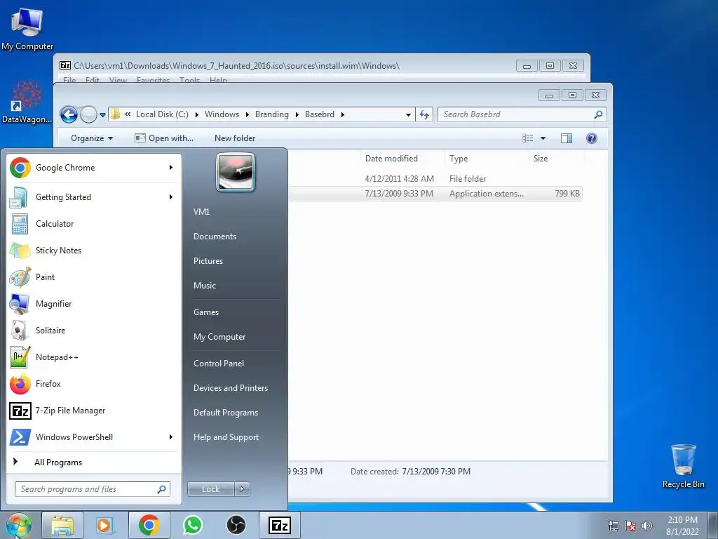Viewport: 718px width, 539px height.
Task: Open Google Chrome from Start menu list
Action: 94,168
